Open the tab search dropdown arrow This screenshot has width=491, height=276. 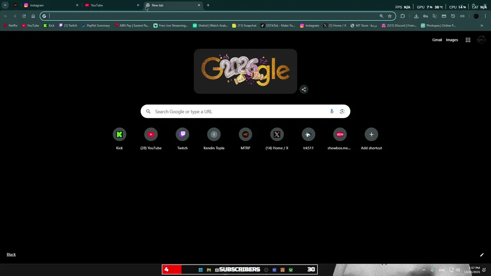pyautogui.click(x=5, y=5)
